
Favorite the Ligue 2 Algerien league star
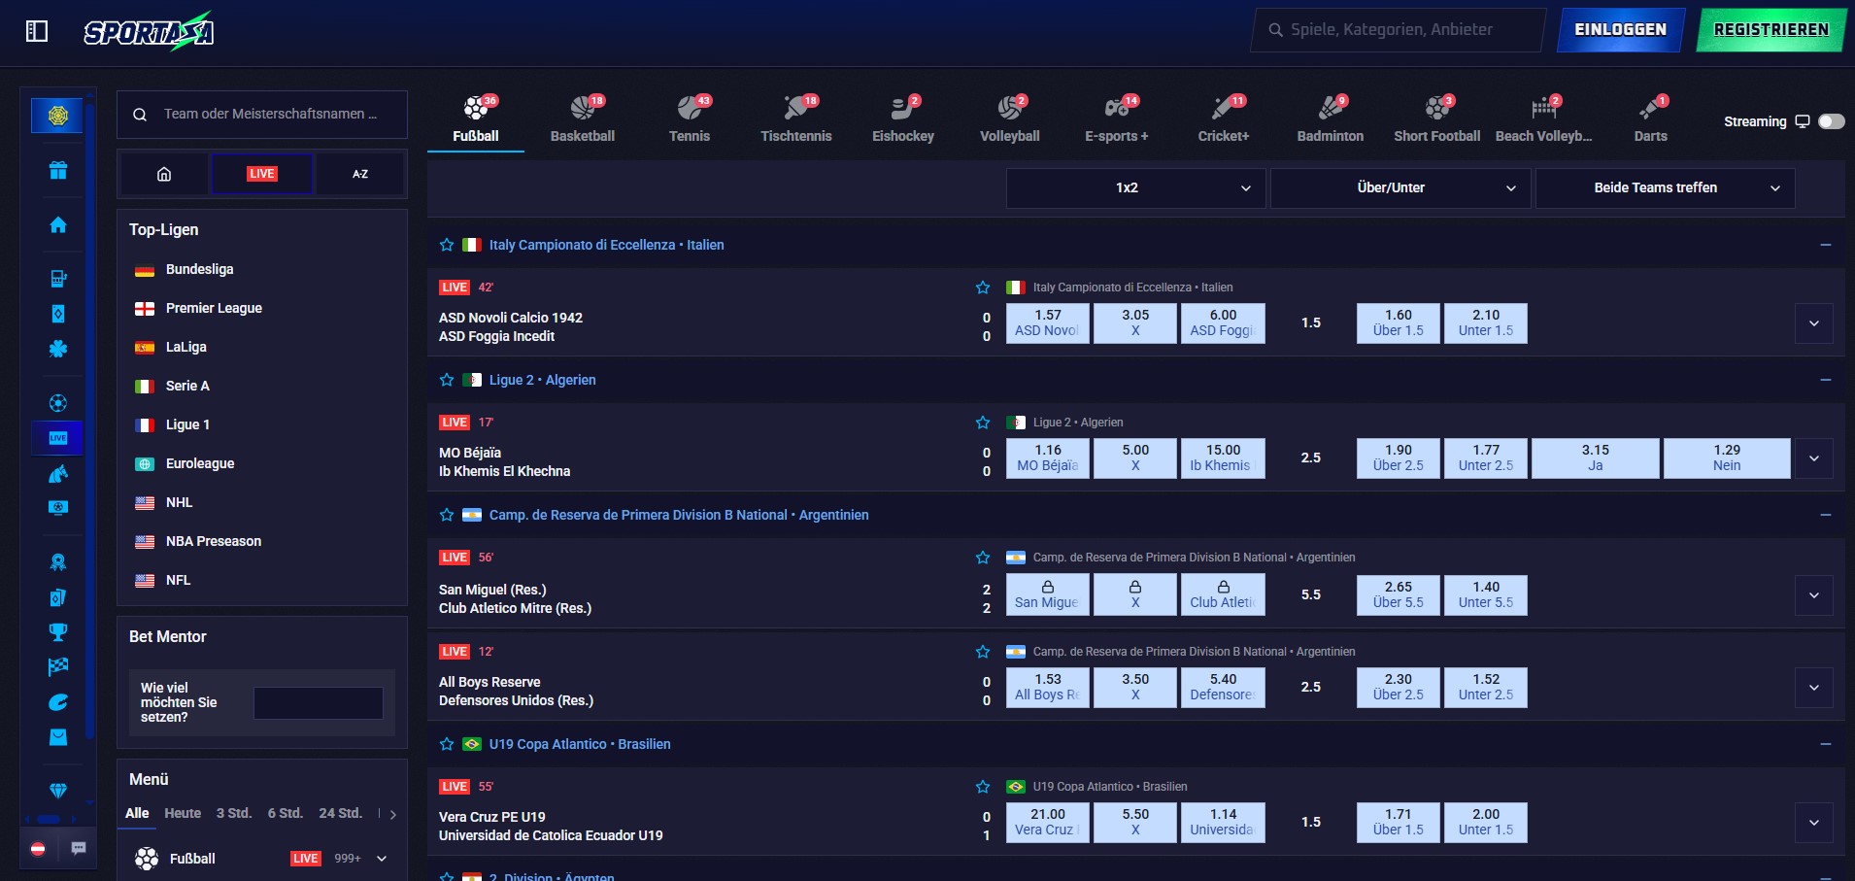pos(447,380)
